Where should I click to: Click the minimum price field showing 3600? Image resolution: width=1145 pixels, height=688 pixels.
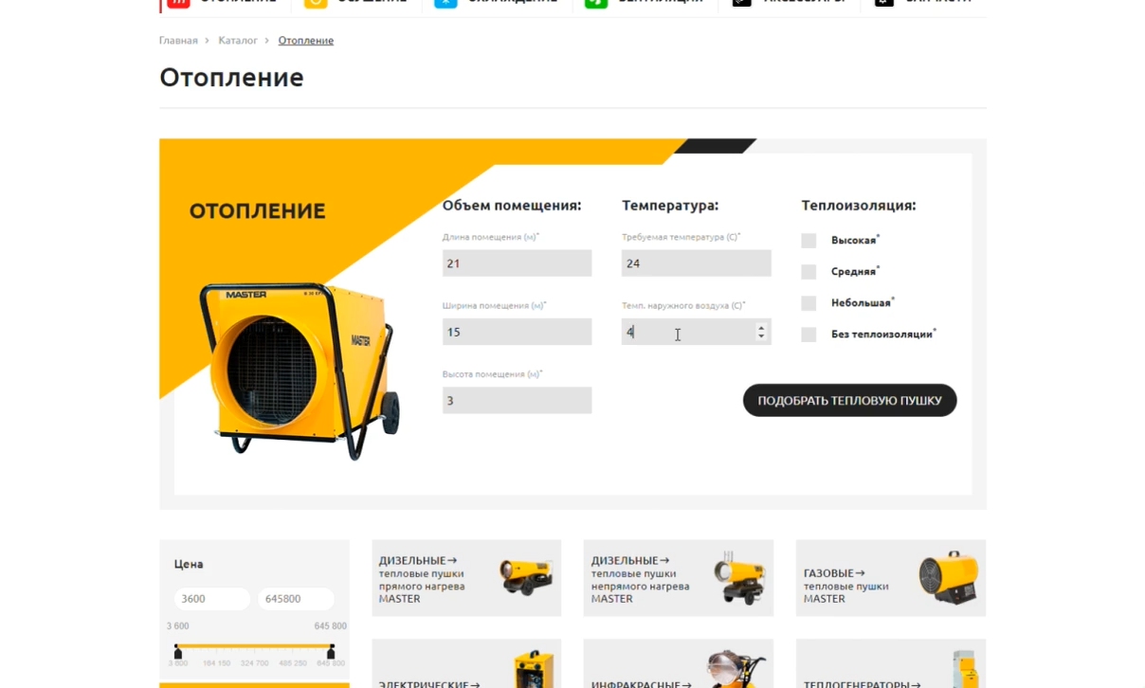coord(212,599)
